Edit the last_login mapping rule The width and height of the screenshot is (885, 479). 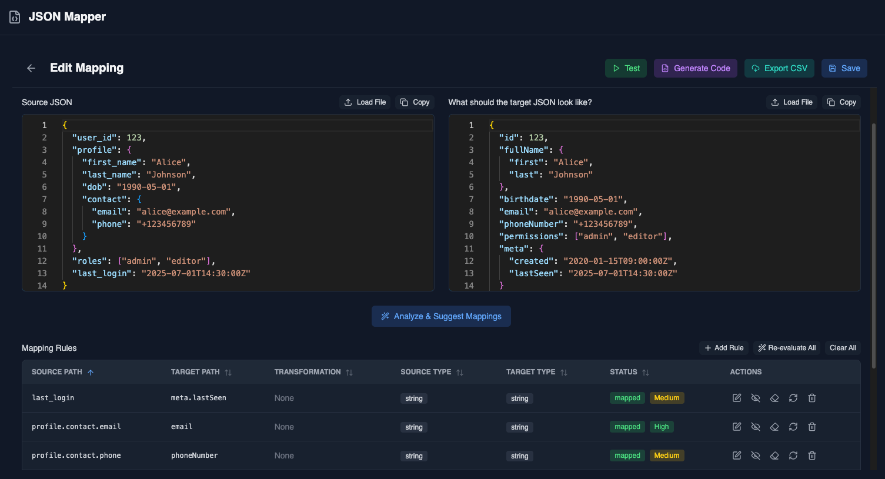pyautogui.click(x=737, y=398)
